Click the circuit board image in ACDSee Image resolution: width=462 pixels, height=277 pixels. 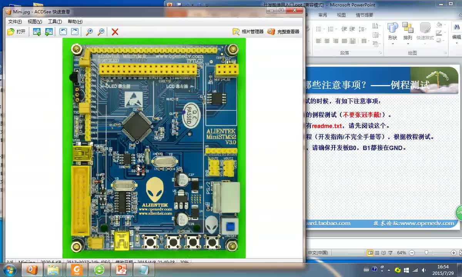154,148
